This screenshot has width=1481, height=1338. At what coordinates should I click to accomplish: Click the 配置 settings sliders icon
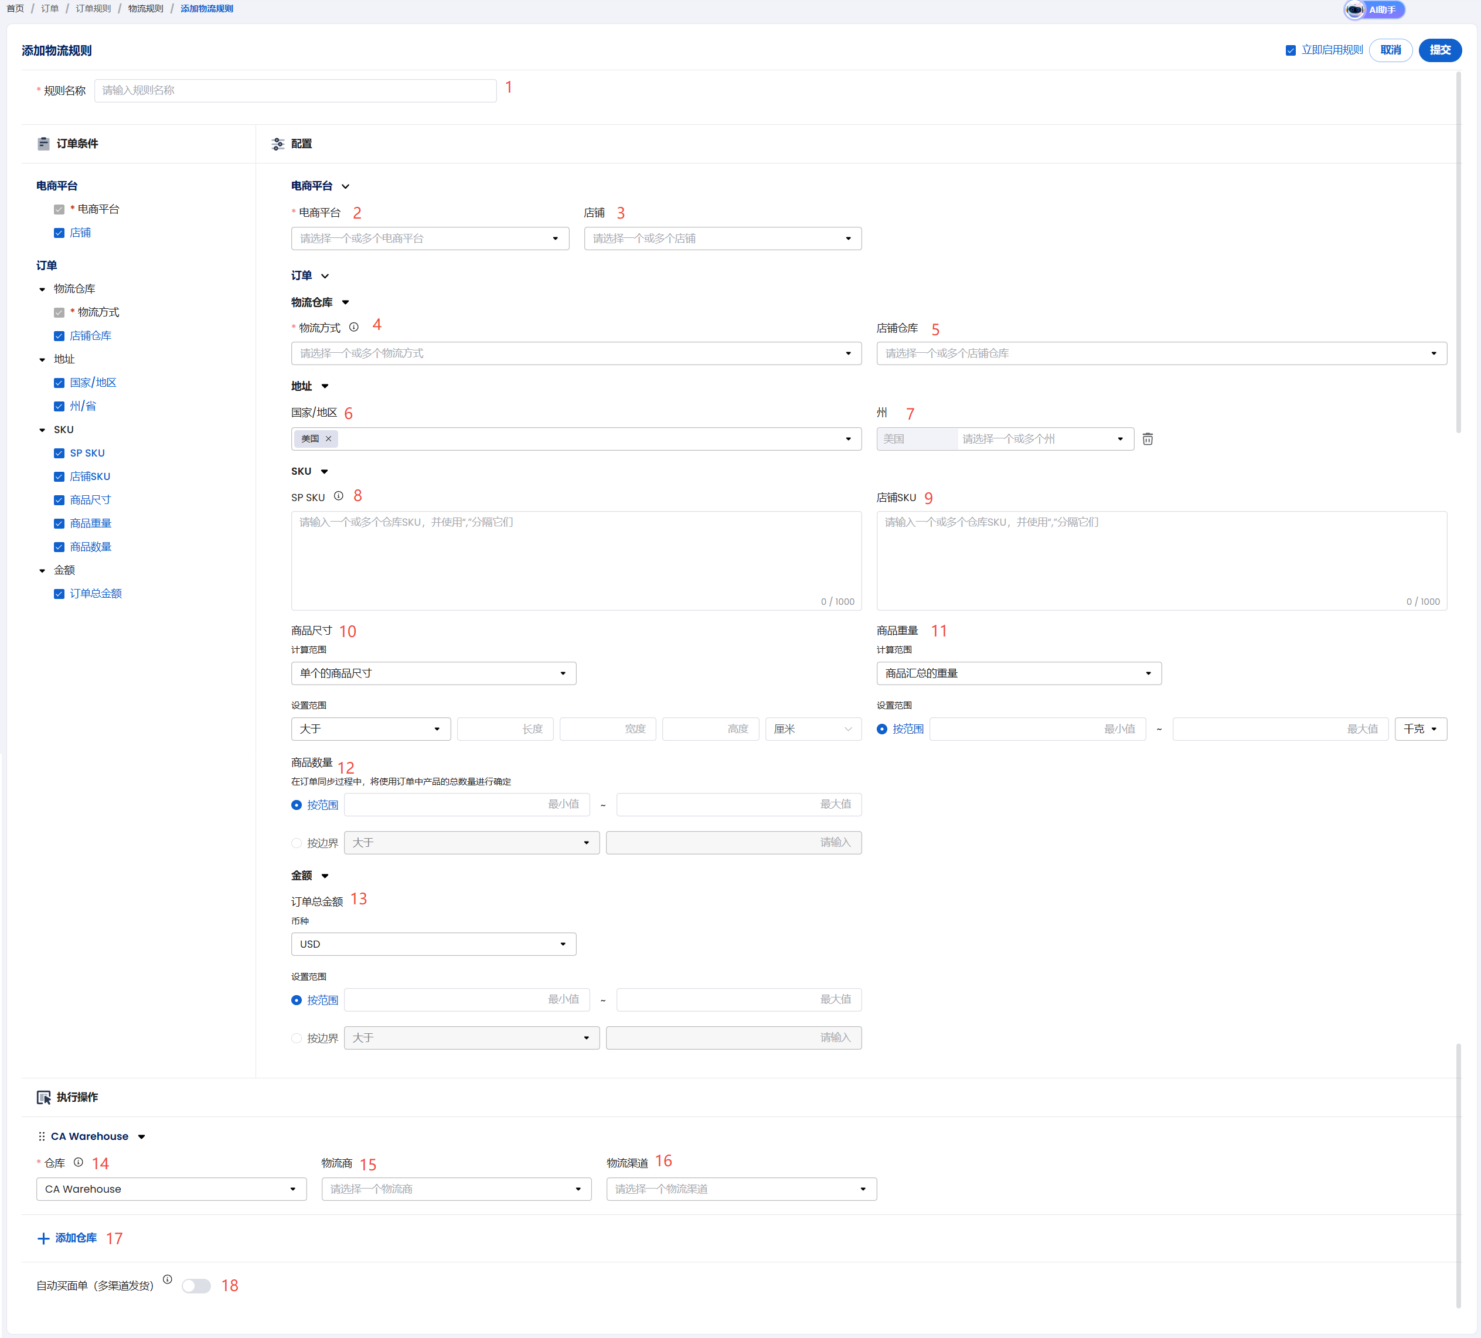pyautogui.click(x=278, y=144)
